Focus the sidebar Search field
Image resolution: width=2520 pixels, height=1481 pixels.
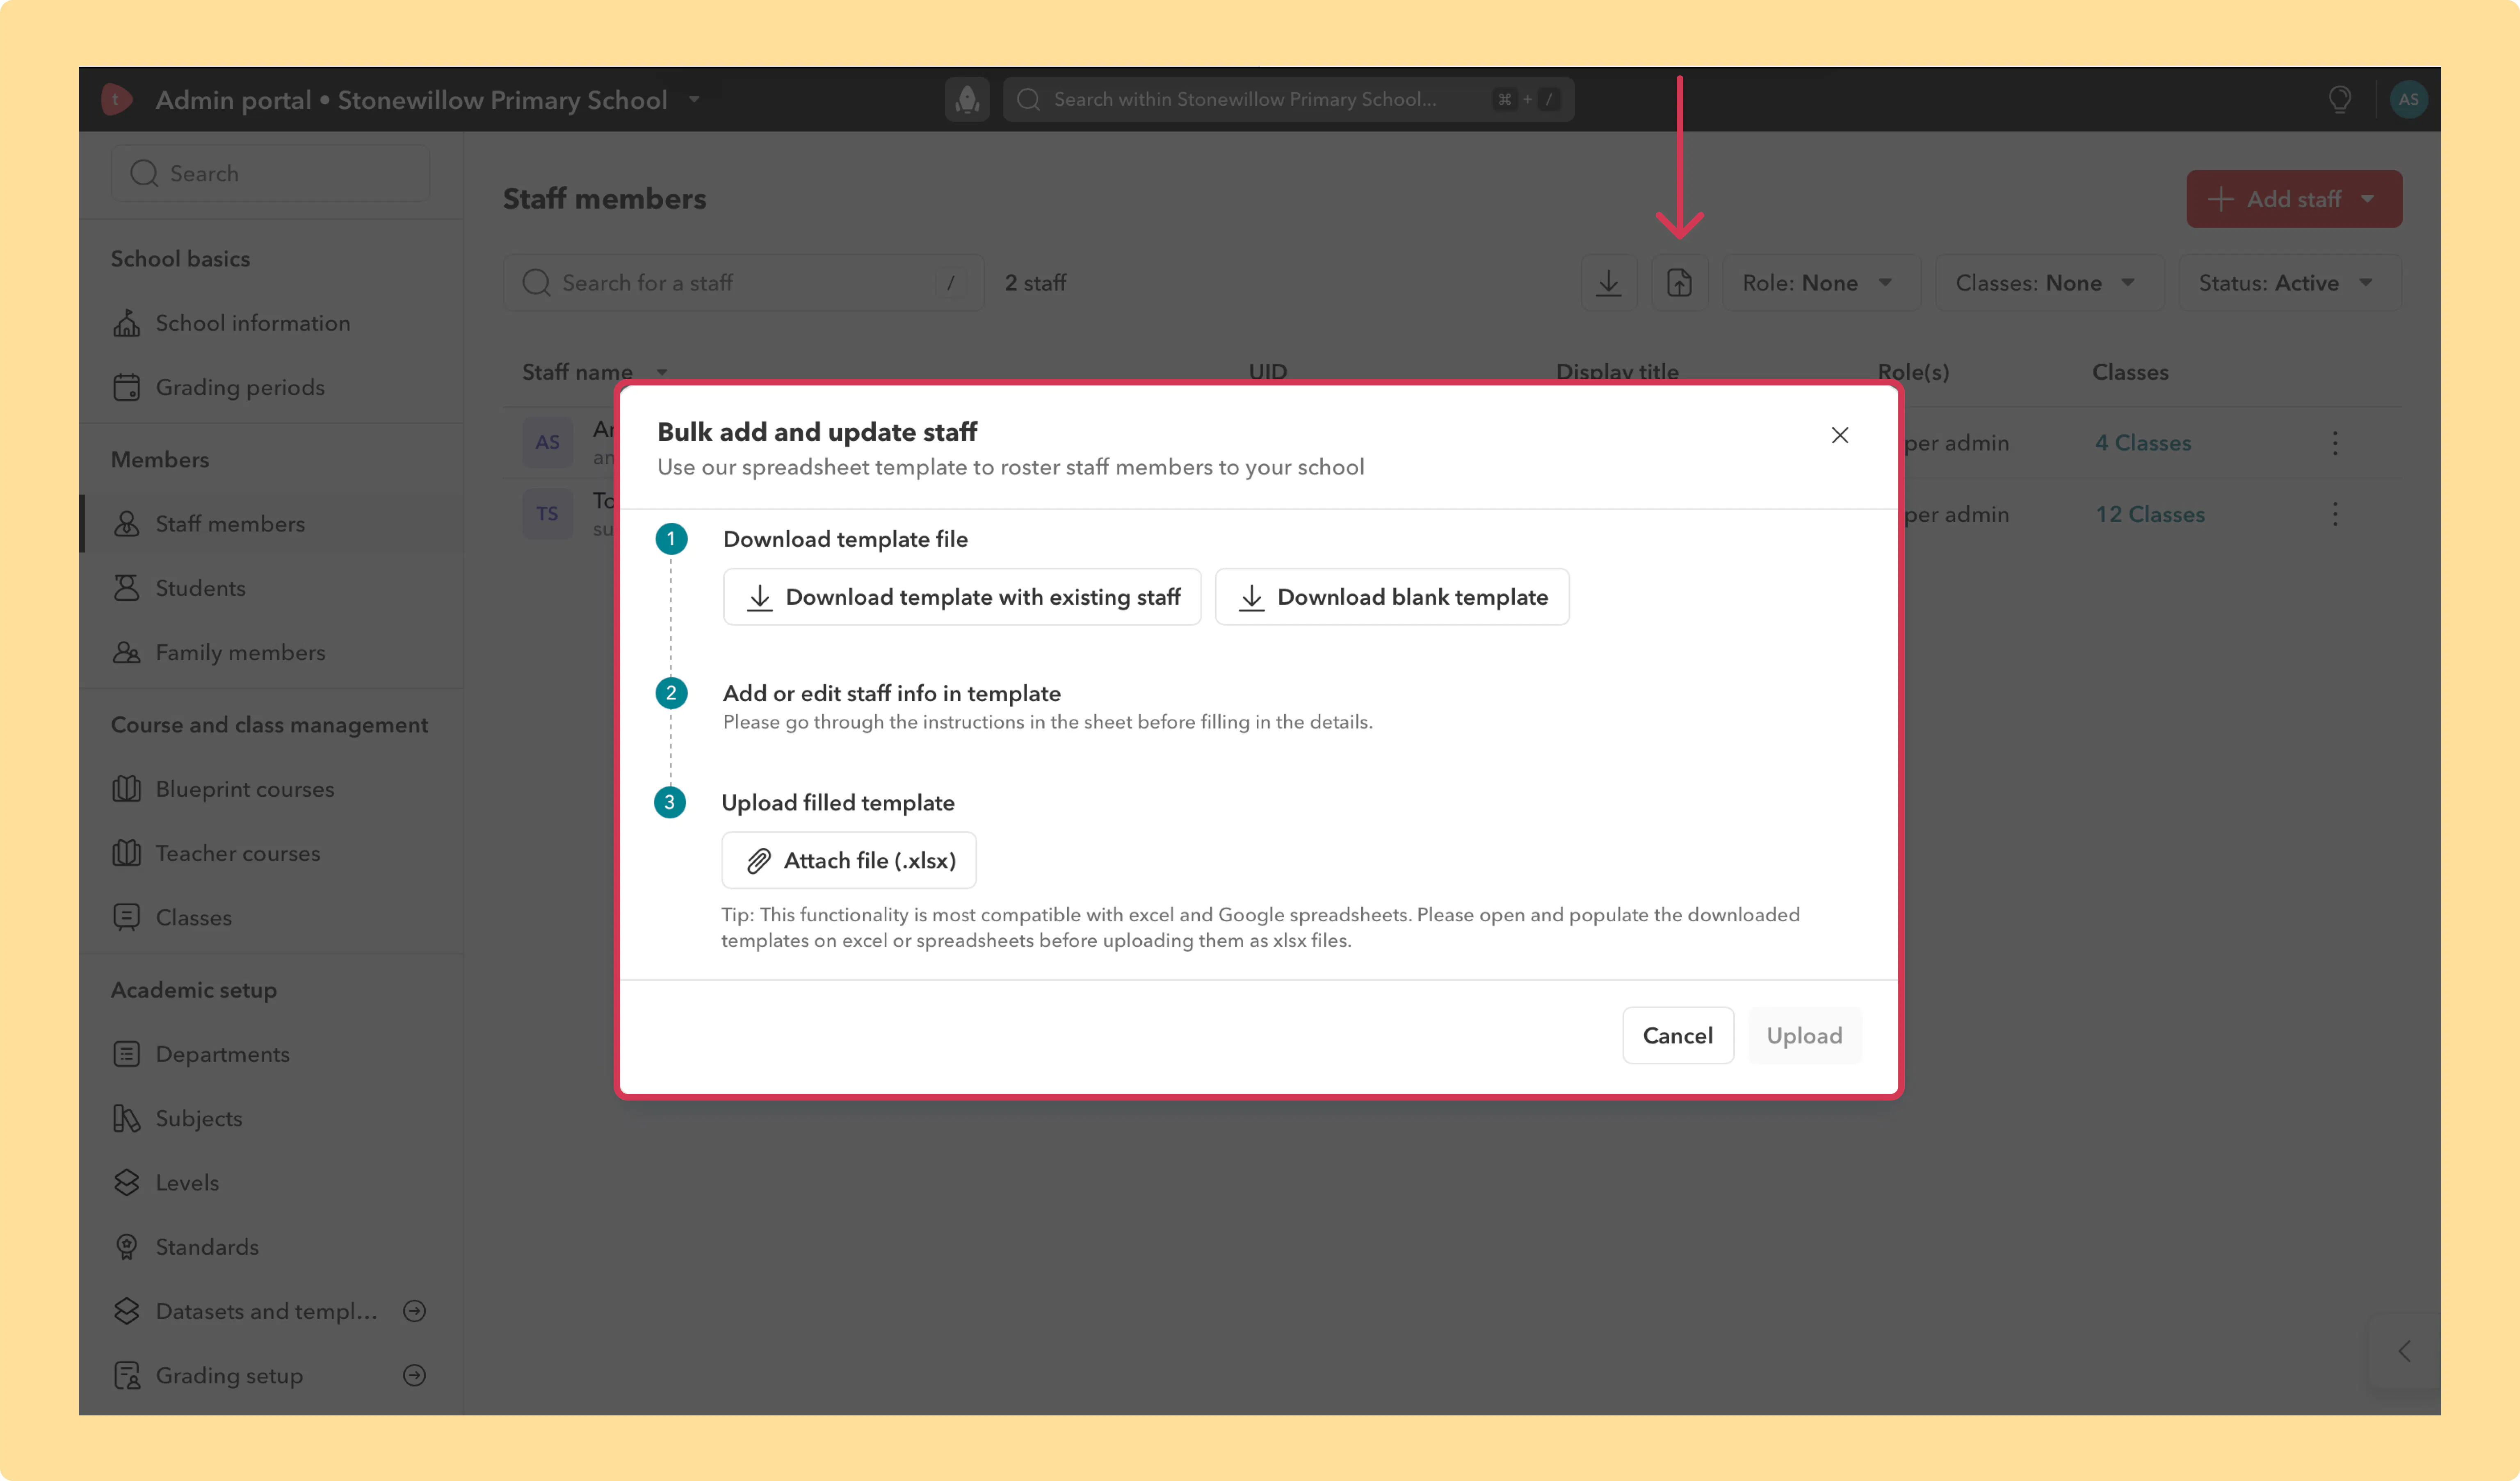point(270,173)
